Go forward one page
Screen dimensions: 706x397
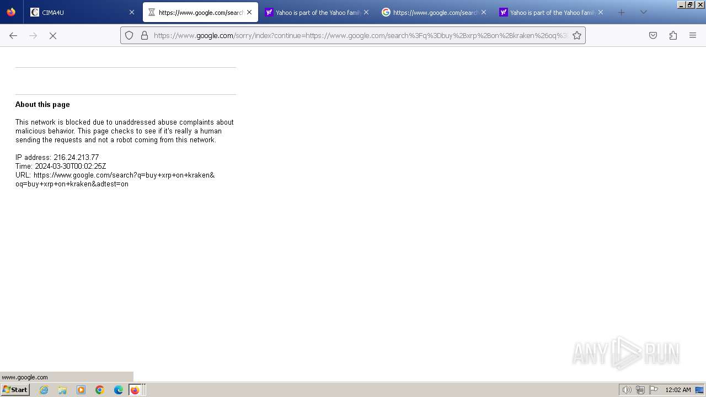pos(33,35)
